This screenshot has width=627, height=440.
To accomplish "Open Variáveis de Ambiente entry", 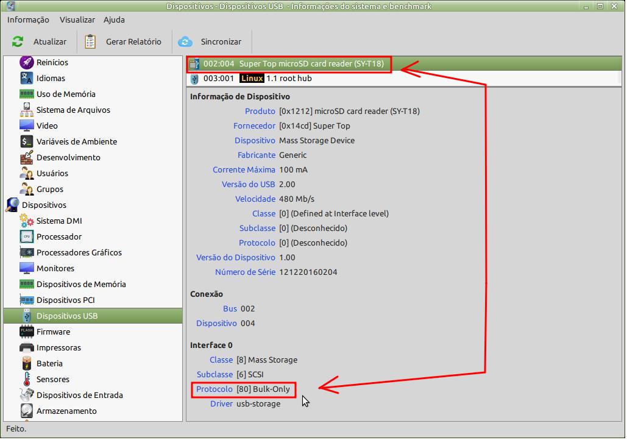I will pos(76,141).
